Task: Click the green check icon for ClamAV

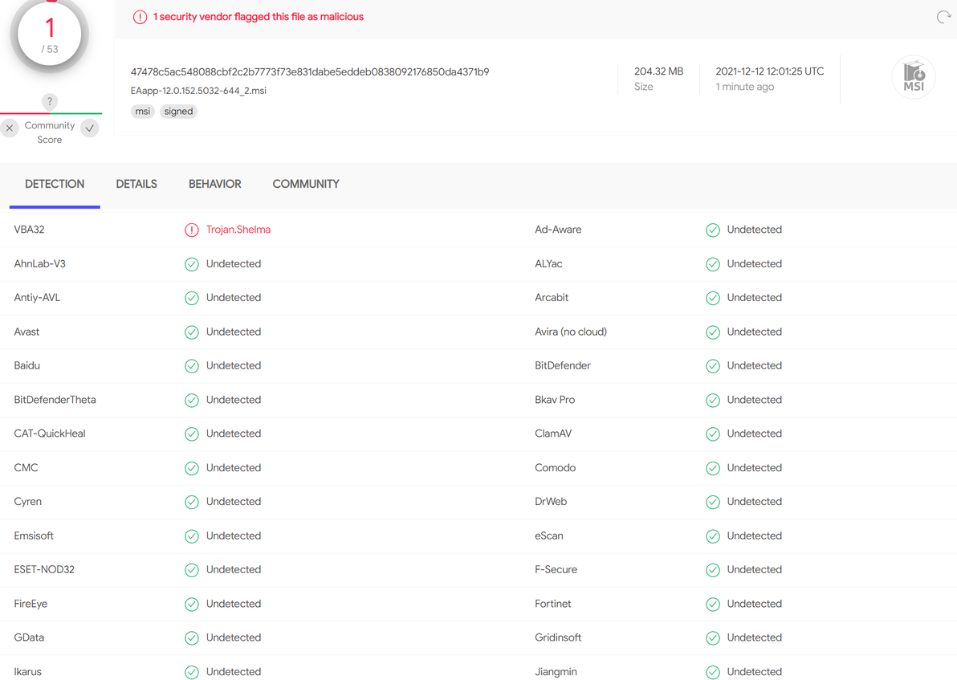Action: (x=713, y=434)
